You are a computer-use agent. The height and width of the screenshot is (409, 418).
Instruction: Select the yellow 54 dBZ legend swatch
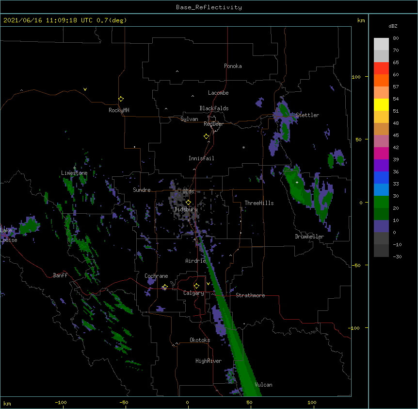(381, 104)
